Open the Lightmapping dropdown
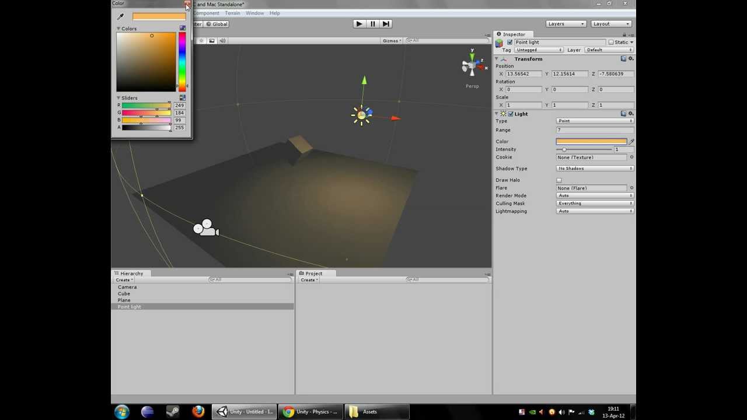 pyautogui.click(x=595, y=211)
